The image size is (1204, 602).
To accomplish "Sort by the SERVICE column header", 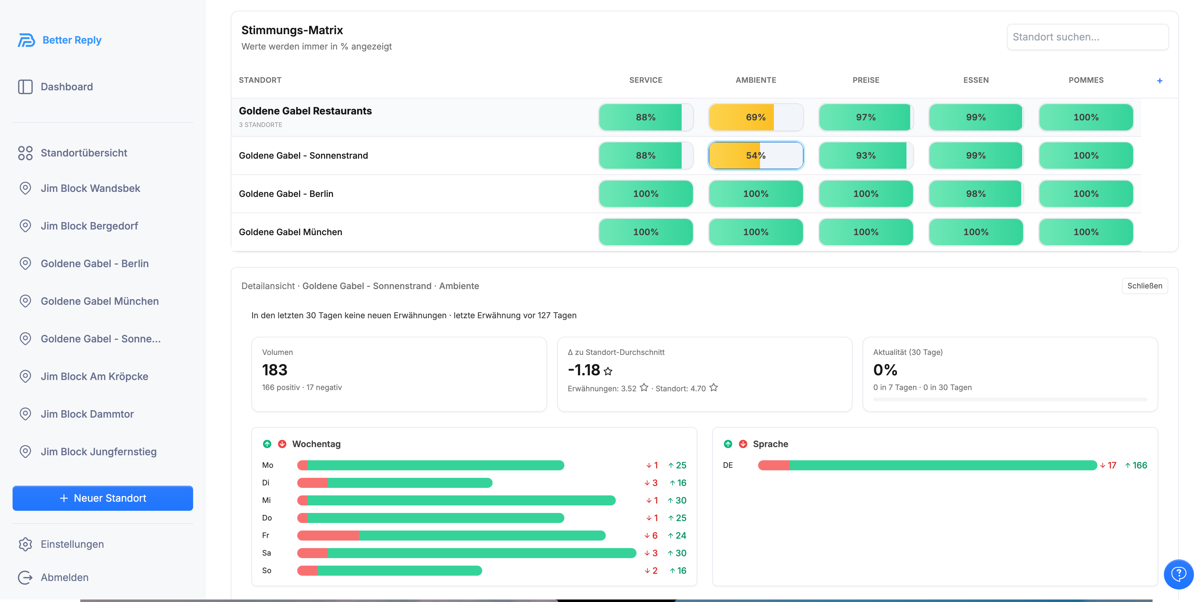I will (646, 80).
